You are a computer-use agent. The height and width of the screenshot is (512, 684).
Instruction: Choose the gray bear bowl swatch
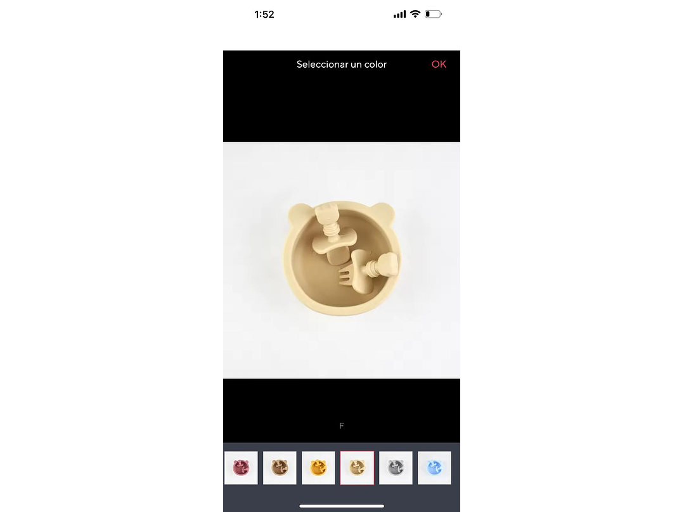click(396, 468)
